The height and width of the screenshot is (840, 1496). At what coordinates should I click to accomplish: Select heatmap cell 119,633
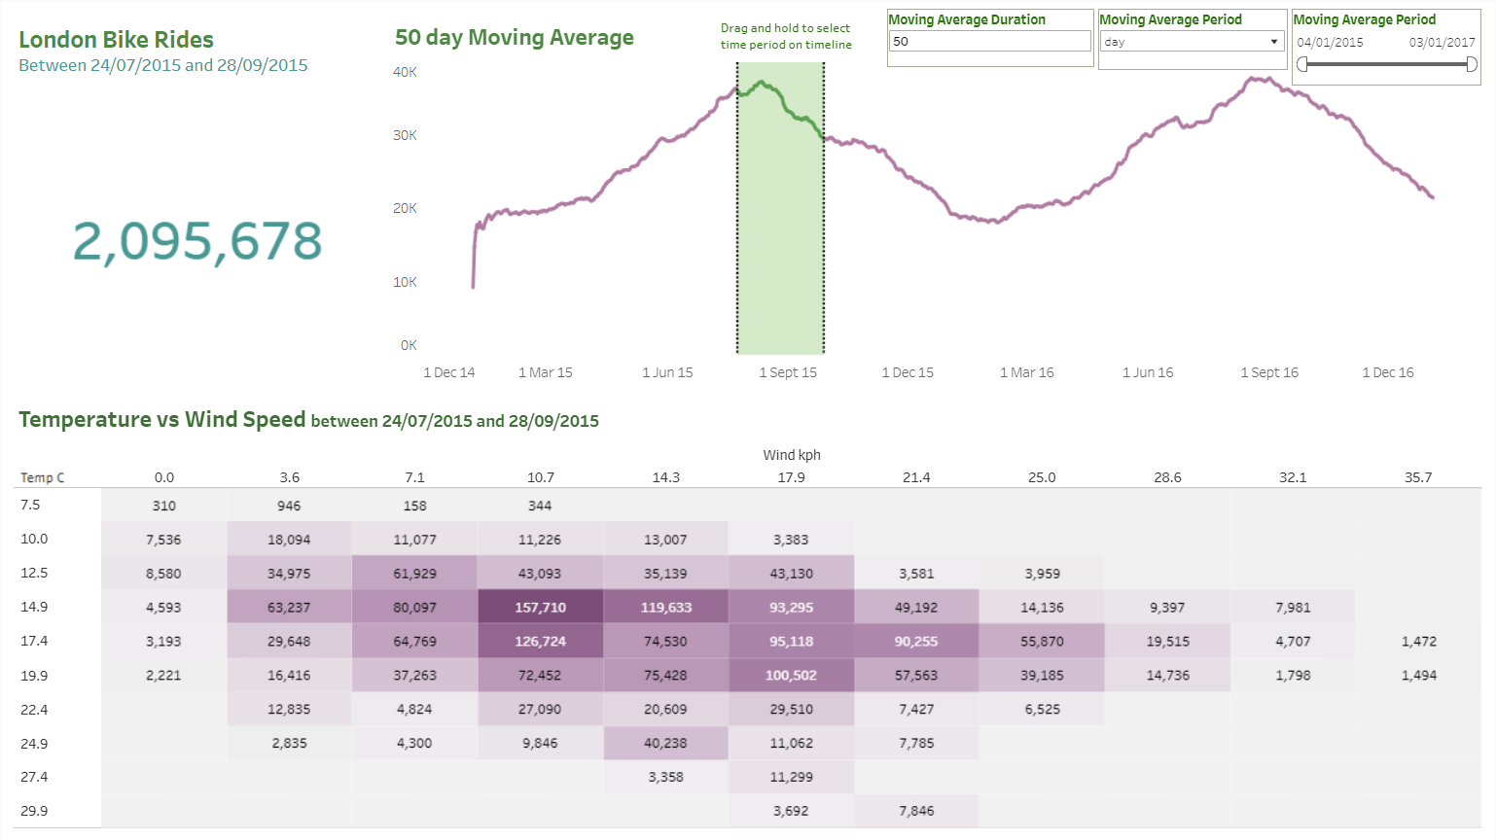(x=665, y=607)
